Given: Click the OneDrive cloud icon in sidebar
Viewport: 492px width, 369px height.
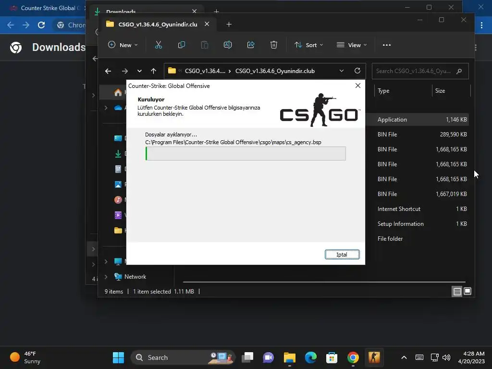Looking at the screenshot, I should coord(118,108).
